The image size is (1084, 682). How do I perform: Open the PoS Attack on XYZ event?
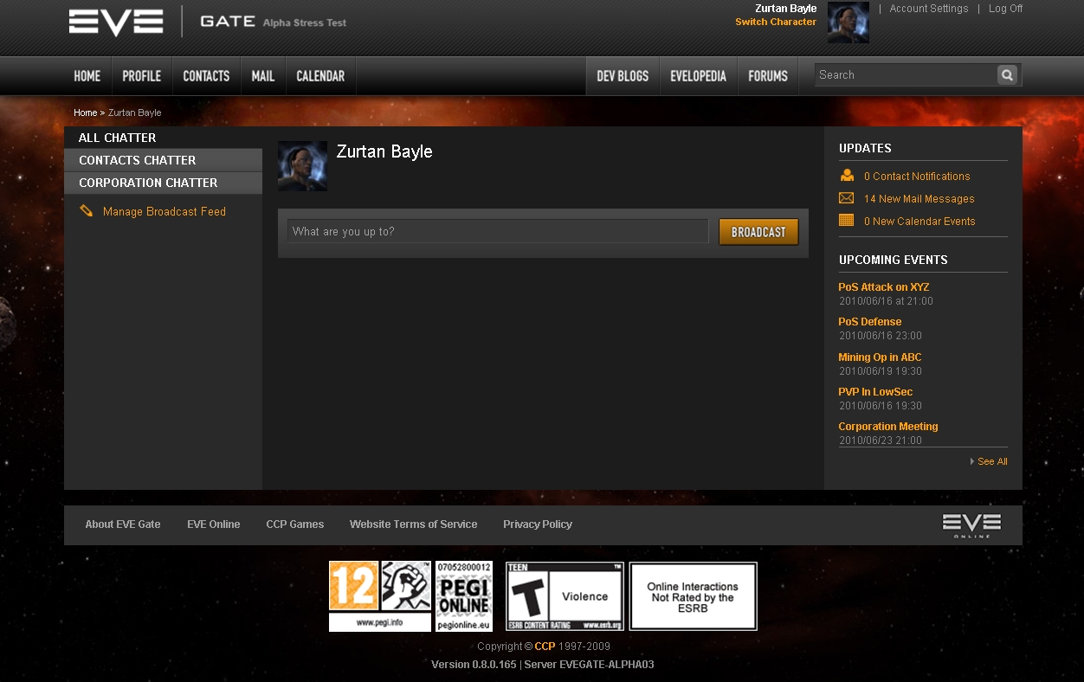click(x=883, y=286)
